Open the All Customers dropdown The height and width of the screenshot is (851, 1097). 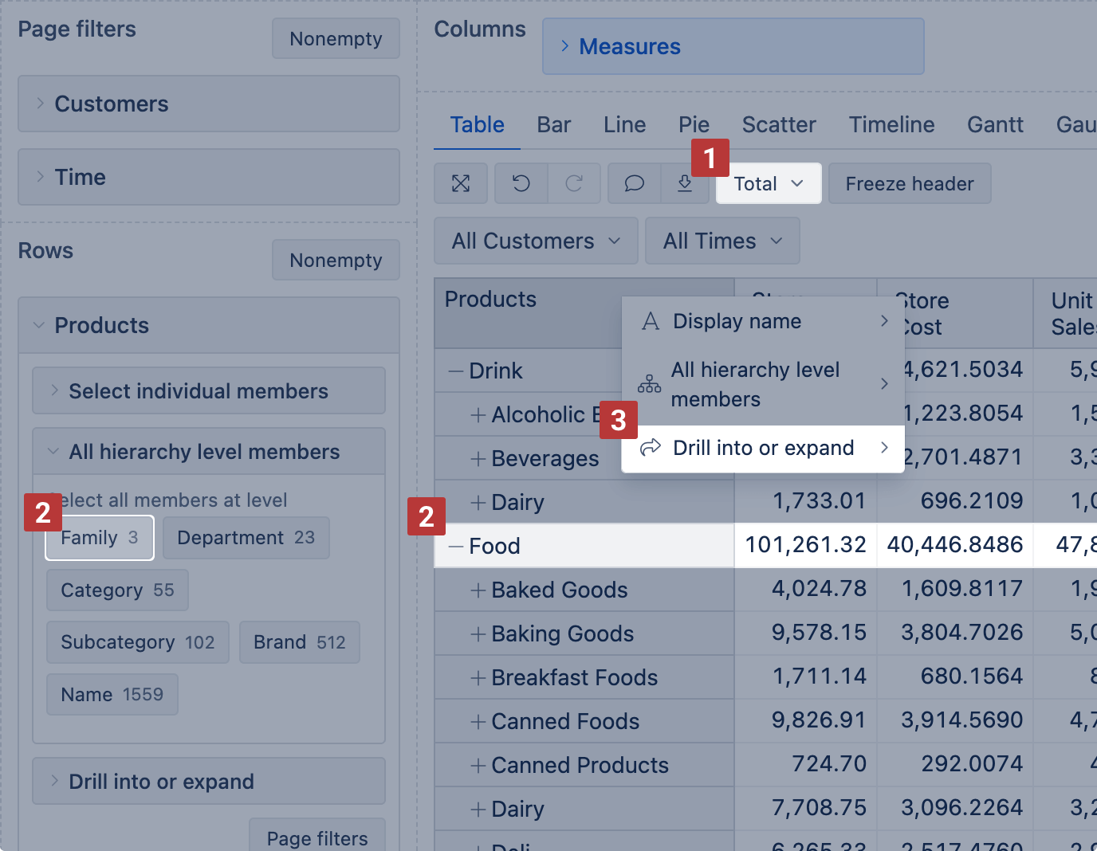point(536,241)
